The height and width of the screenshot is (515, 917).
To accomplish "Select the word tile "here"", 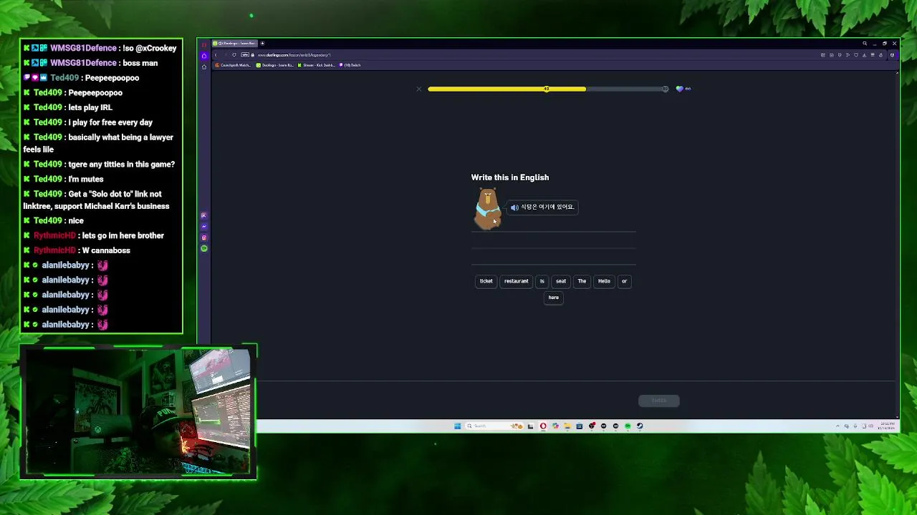I will click(x=554, y=298).
